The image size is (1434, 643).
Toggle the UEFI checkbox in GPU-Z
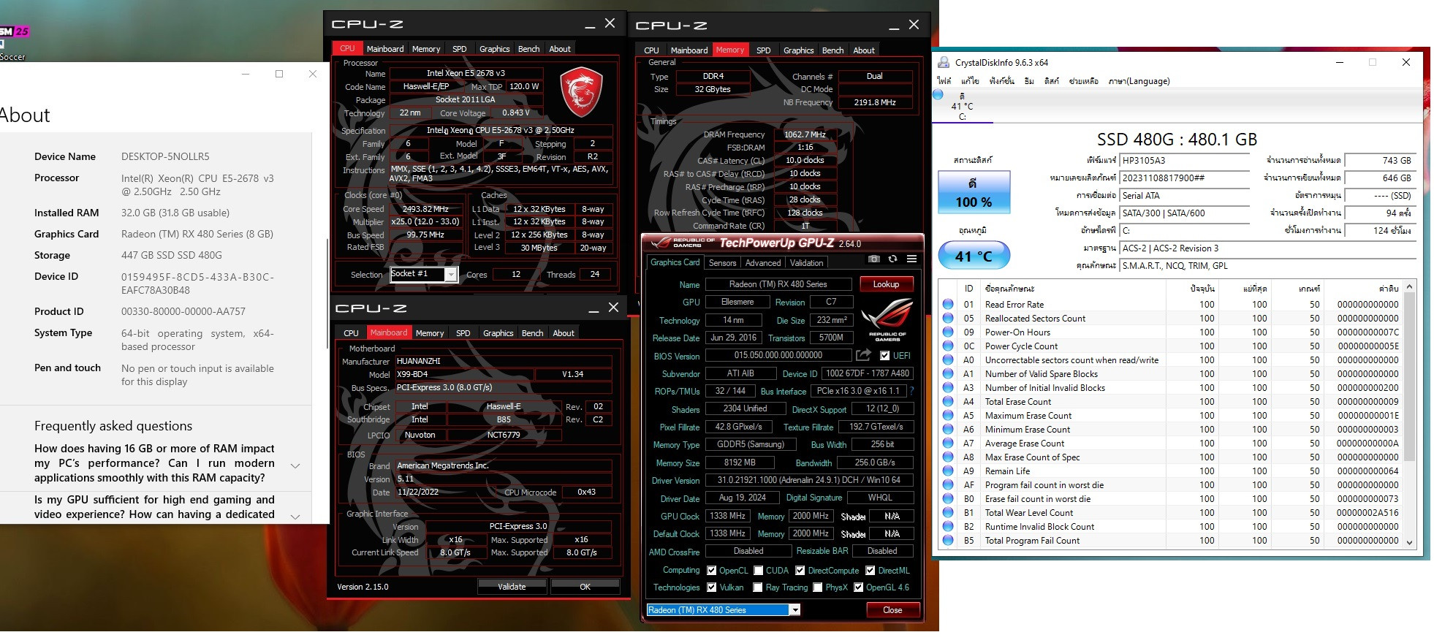point(884,356)
